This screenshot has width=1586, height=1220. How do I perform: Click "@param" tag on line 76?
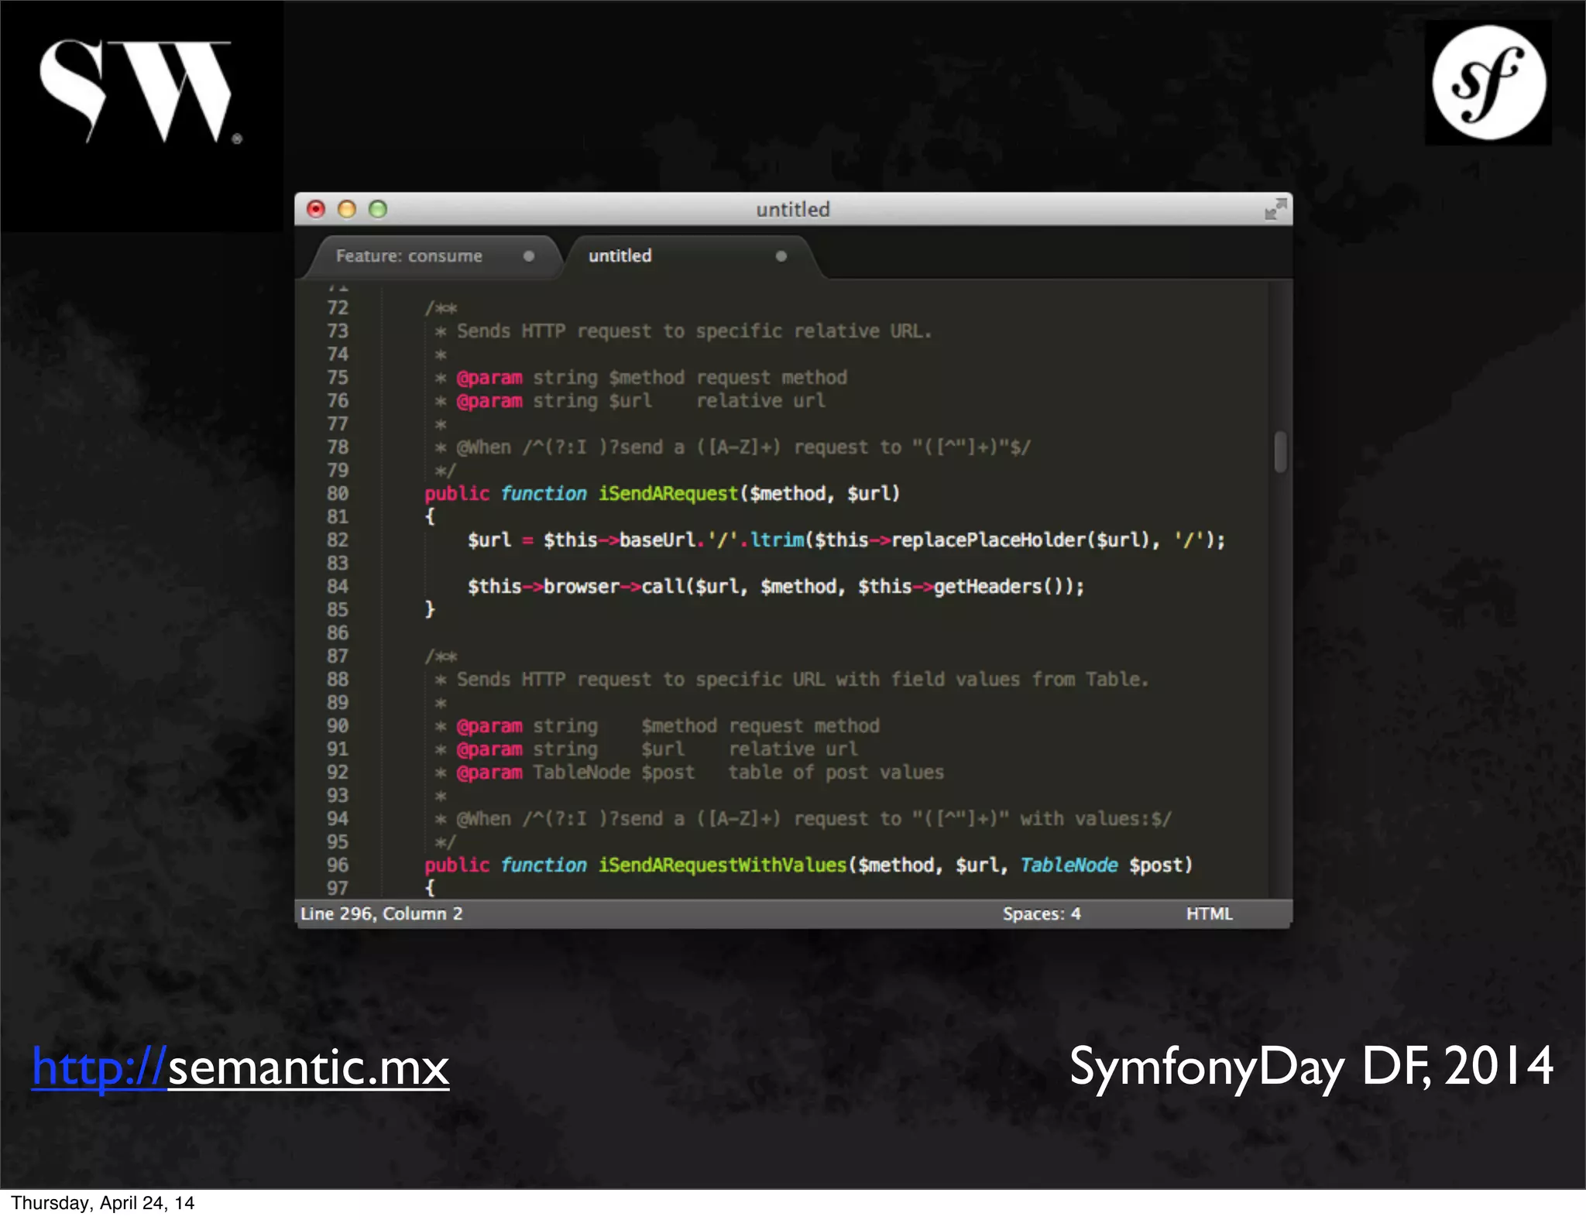click(x=489, y=401)
